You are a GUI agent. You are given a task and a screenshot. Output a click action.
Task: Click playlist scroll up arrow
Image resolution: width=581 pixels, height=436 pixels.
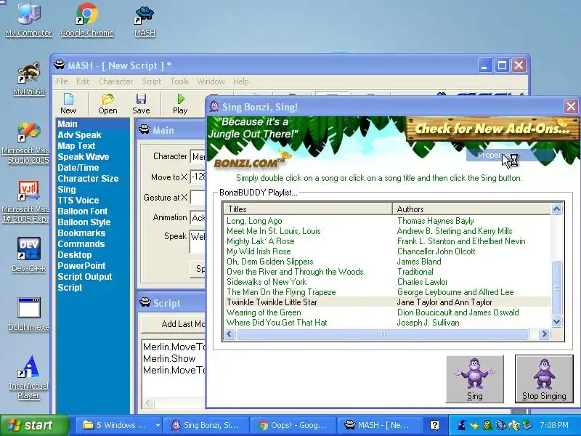556,209
